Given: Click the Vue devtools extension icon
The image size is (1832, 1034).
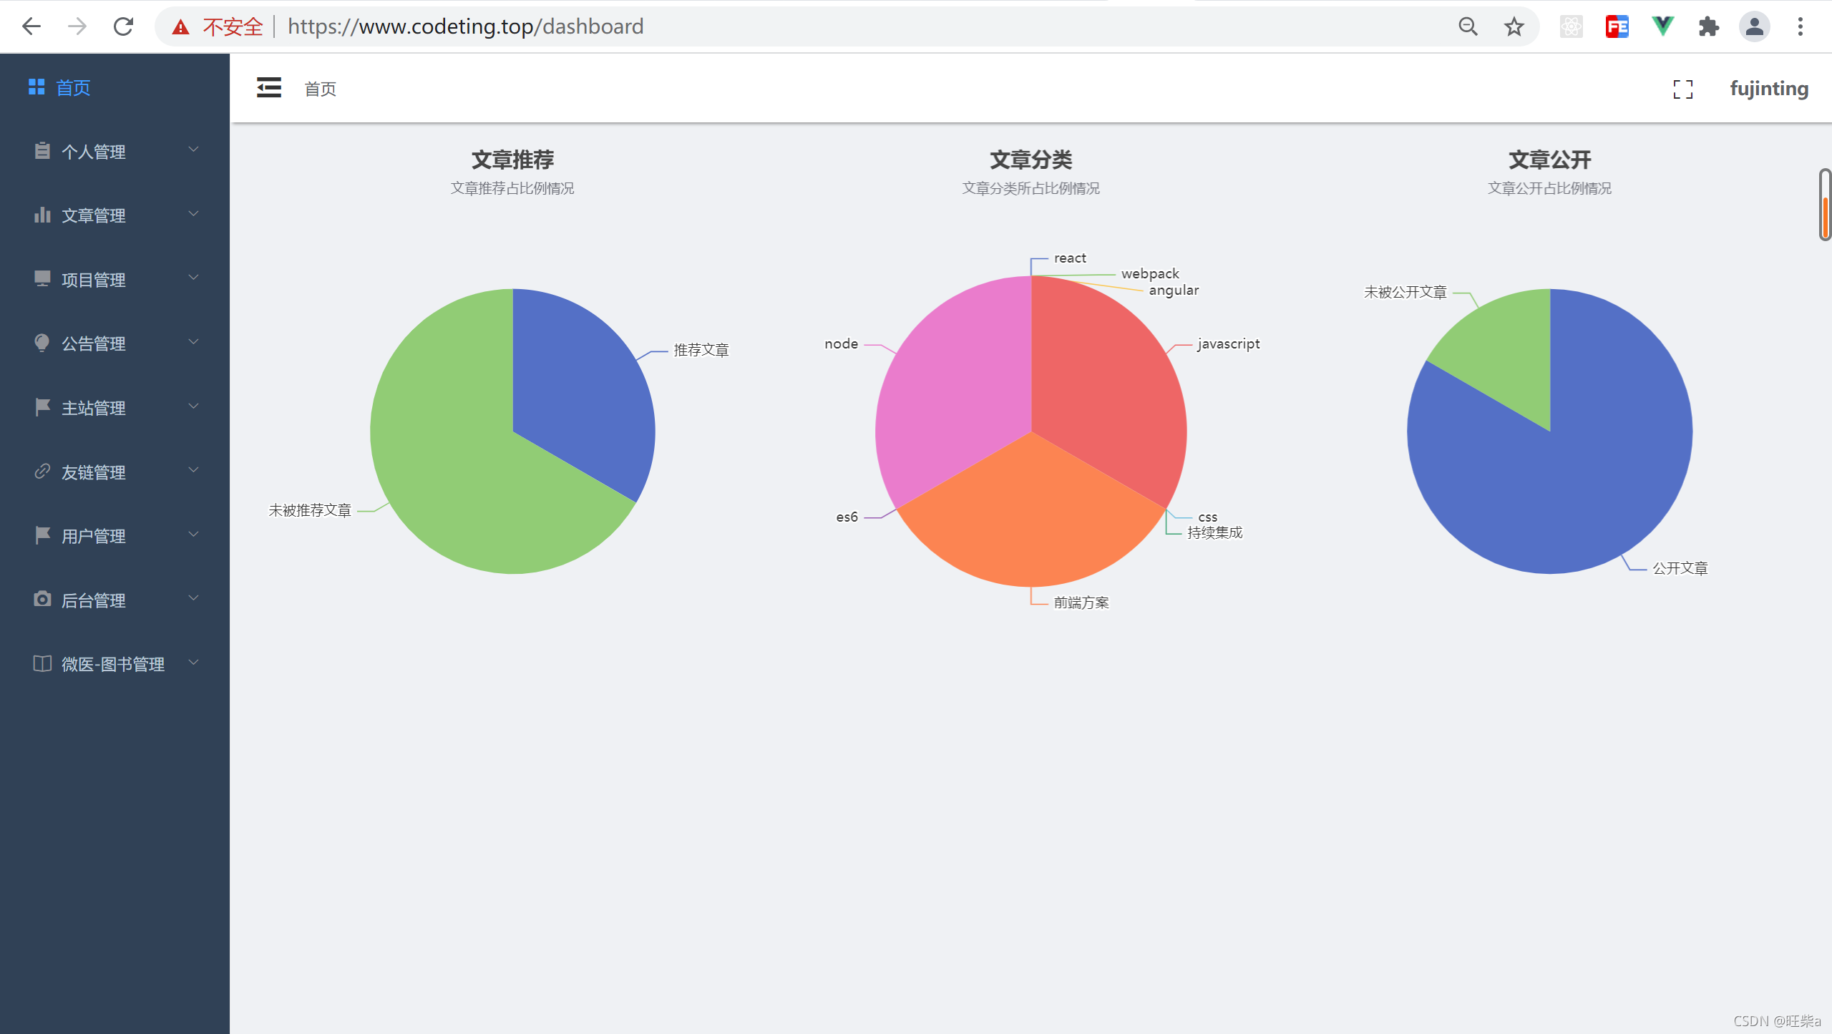Looking at the screenshot, I should click(x=1662, y=26).
